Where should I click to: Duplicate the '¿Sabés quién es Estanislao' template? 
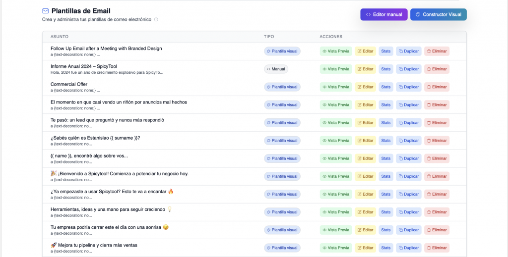(x=408, y=140)
